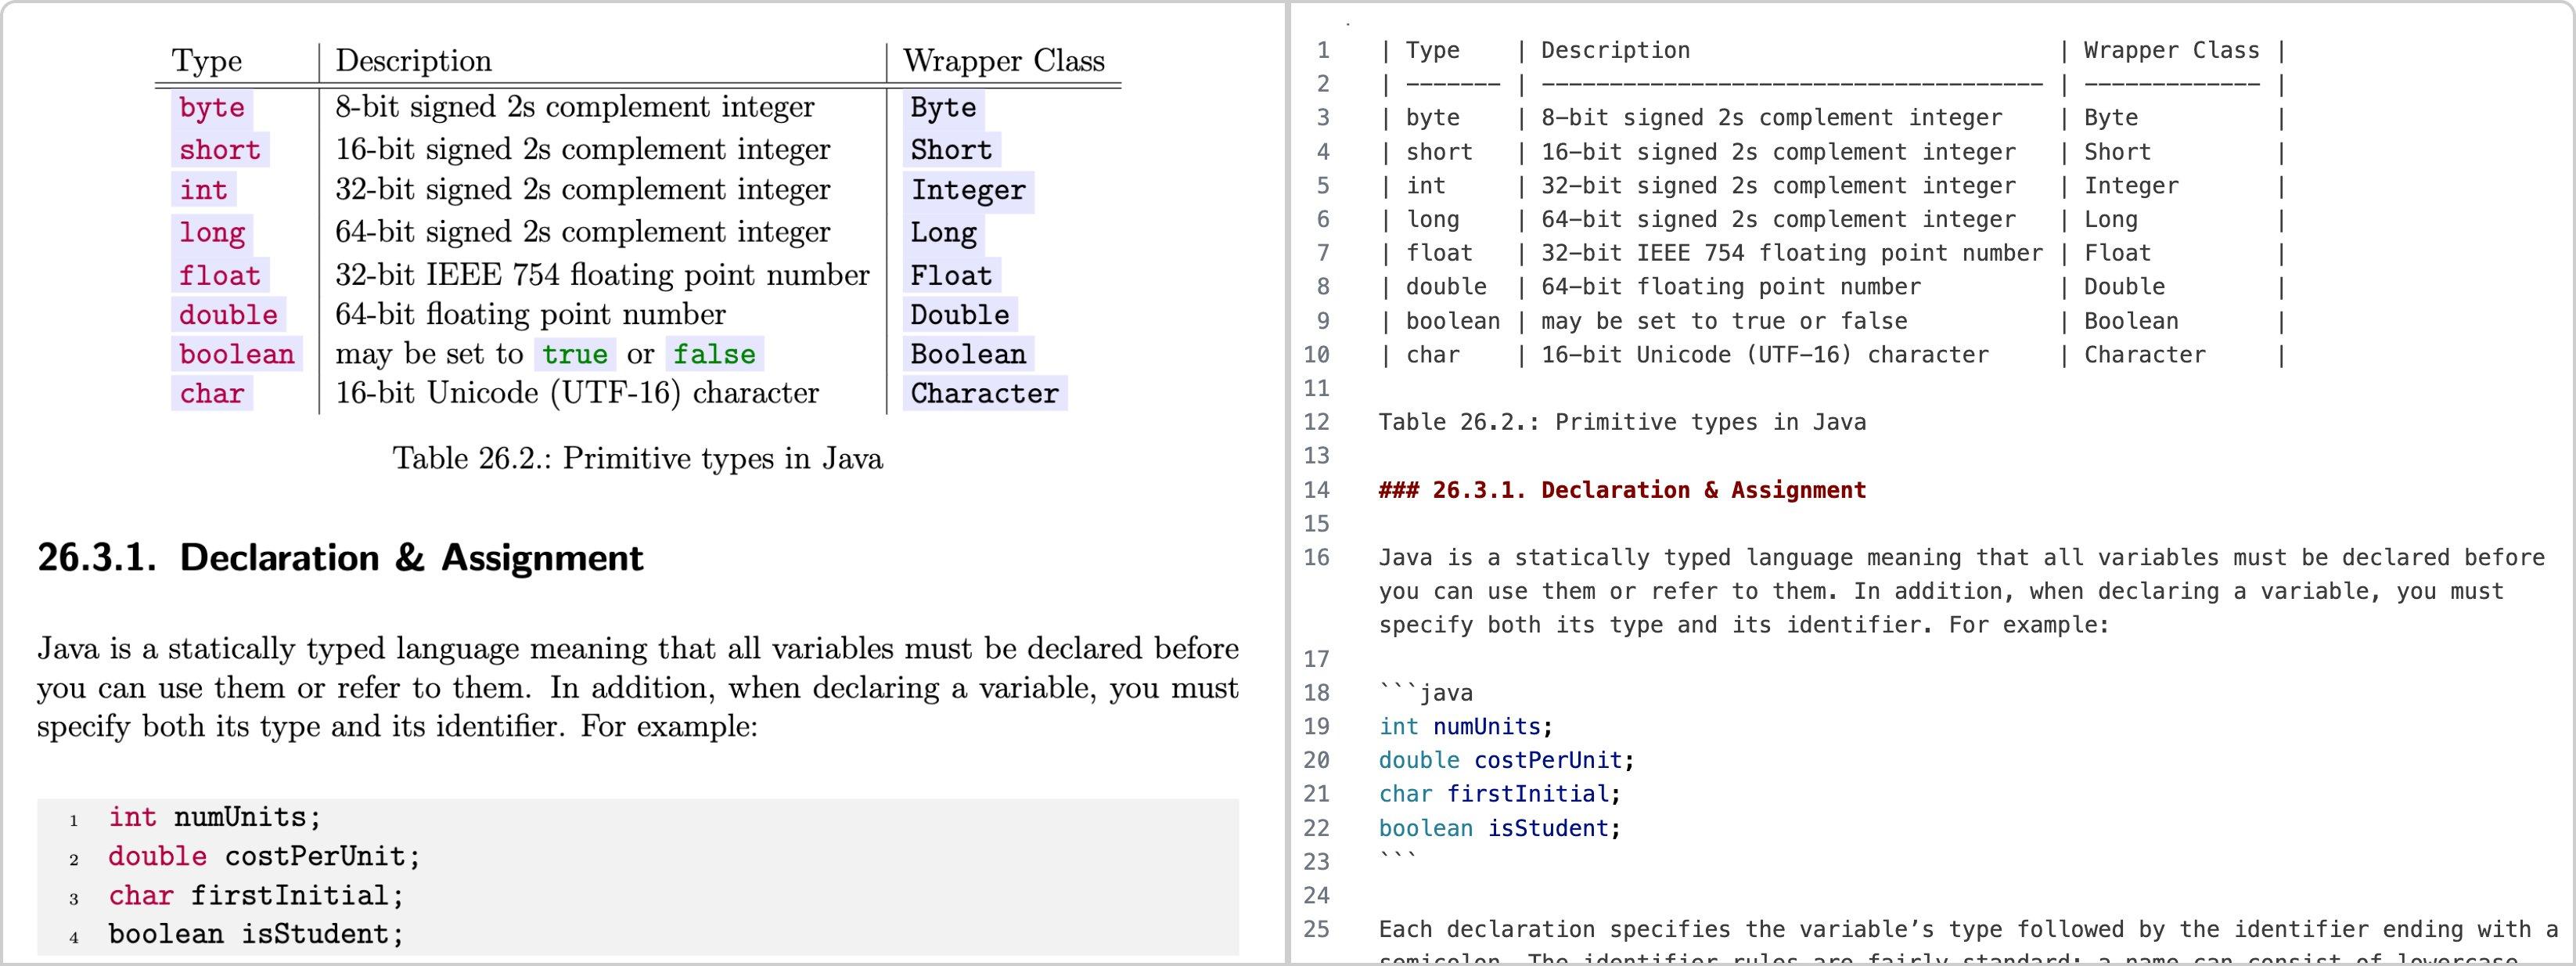Click highlighted 'boolean' type in PDF table

point(237,354)
